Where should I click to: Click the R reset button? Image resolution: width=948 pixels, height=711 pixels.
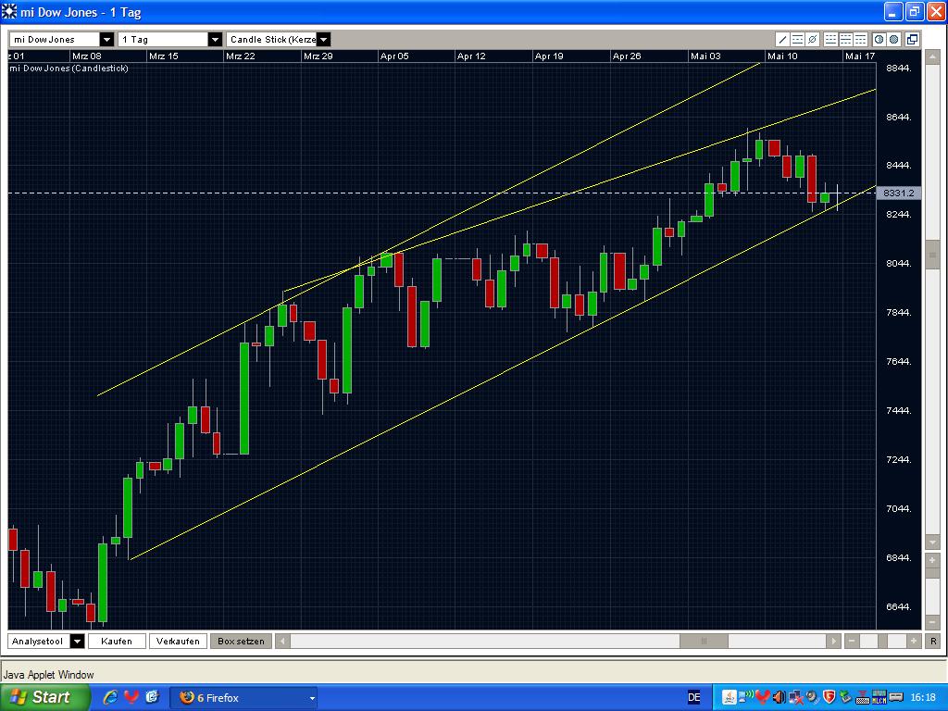[933, 641]
